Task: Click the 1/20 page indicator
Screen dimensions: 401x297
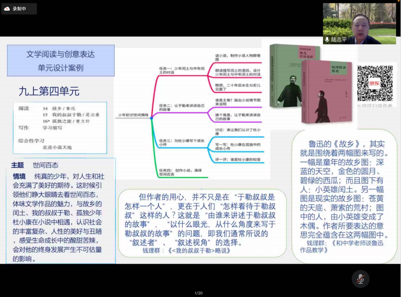Action: click(x=199, y=293)
